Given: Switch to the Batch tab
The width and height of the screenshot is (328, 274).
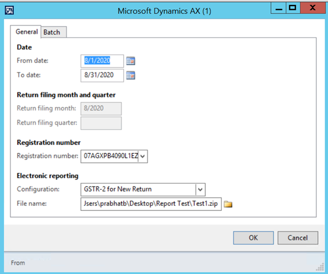Looking at the screenshot, I should (54, 32).
